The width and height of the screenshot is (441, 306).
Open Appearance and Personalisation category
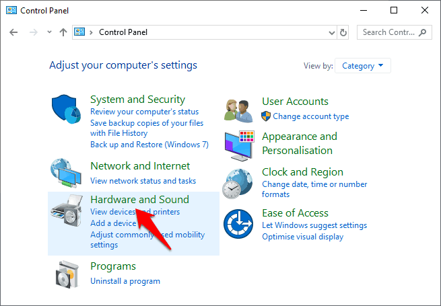(300, 143)
